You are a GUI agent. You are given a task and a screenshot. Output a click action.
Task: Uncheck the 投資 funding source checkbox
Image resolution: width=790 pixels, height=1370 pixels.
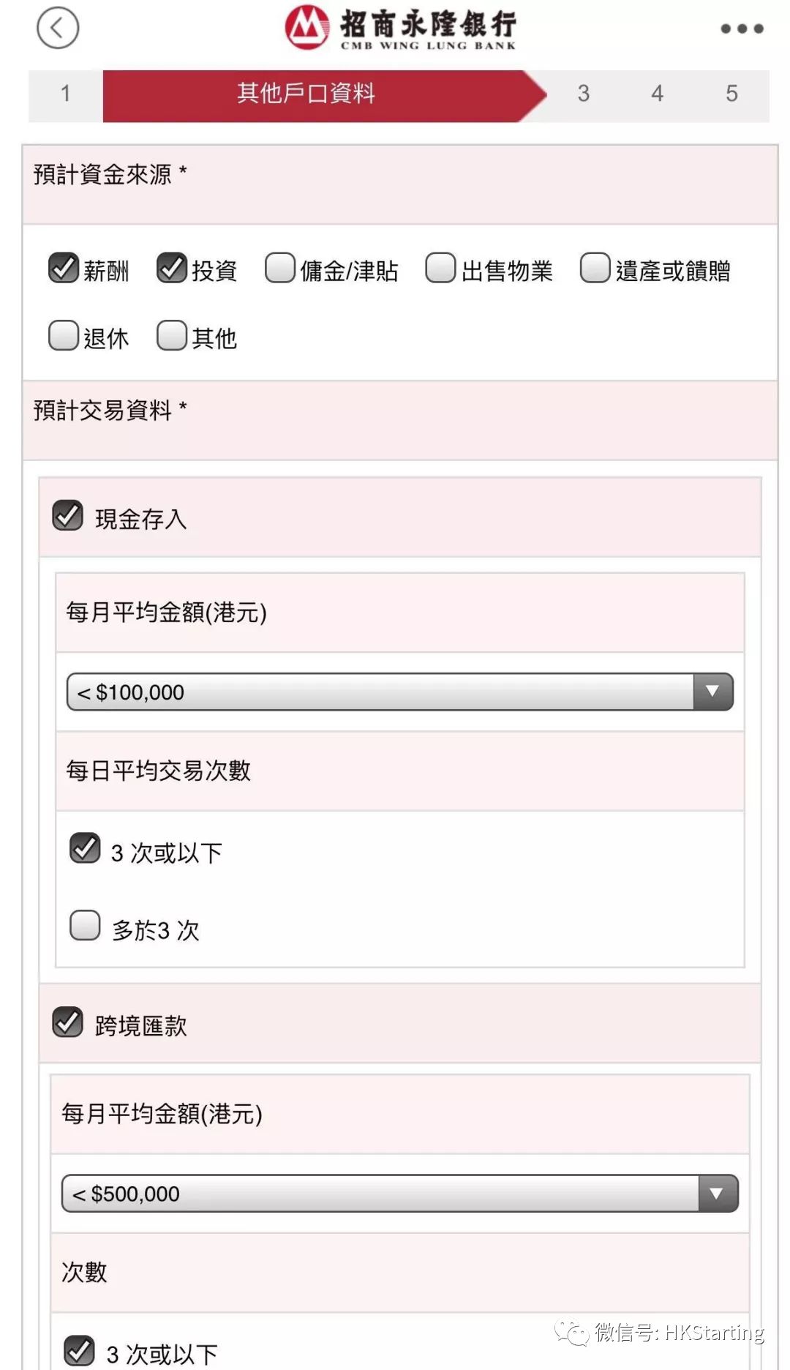[x=173, y=269]
